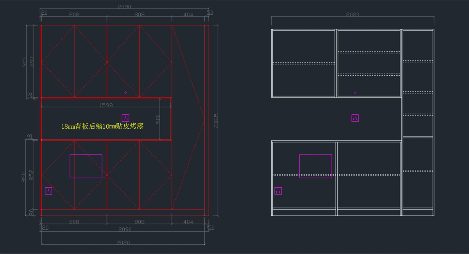Select the 404 dimension above the left elevation
The image size is (469, 254).
point(188,14)
